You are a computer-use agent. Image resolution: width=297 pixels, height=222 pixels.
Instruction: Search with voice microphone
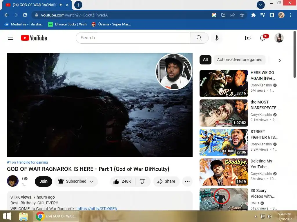pyautogui.click(x=217, y=38)
